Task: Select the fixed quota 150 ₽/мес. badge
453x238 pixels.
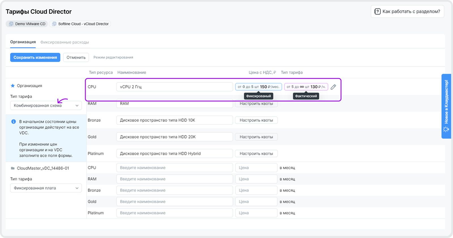Action: point(258,87)
